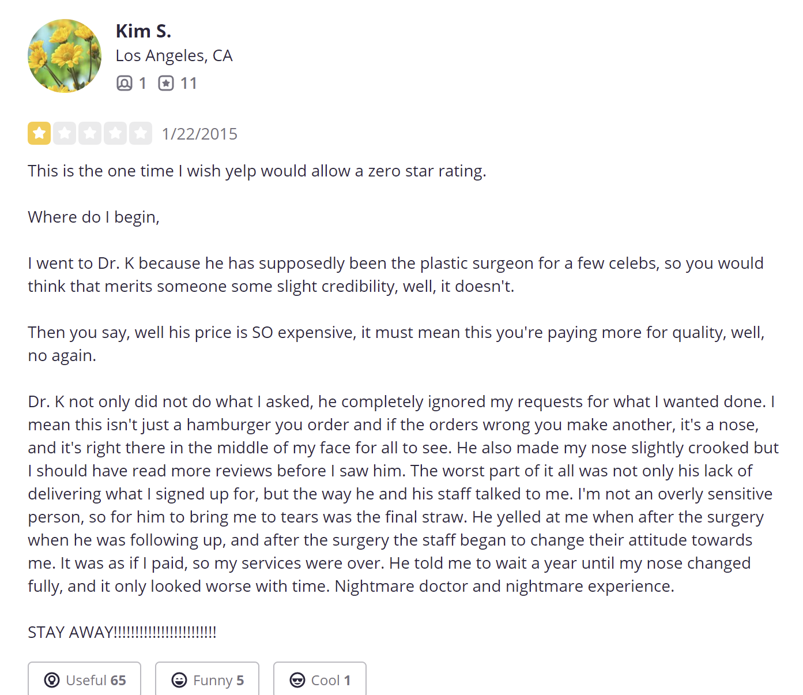Click the STAY AWAY line of the review

point(122,632)
